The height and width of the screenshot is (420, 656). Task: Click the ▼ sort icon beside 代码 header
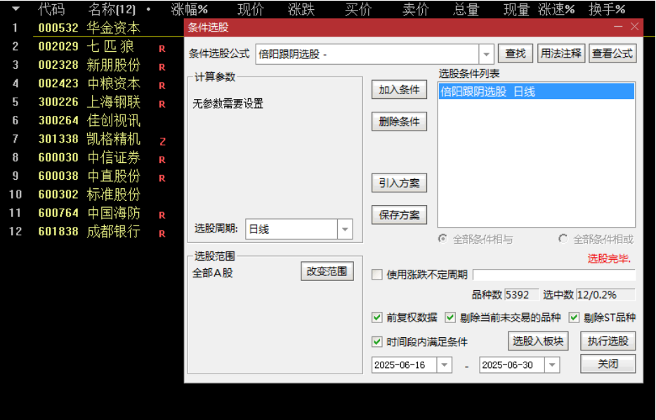pos(15,9)
